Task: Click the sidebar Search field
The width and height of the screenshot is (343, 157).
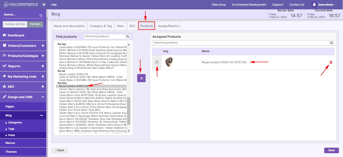Action: [21, 15]
